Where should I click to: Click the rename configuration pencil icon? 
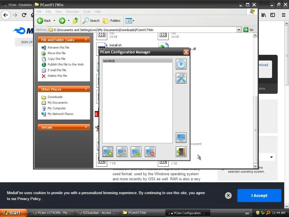122,152
